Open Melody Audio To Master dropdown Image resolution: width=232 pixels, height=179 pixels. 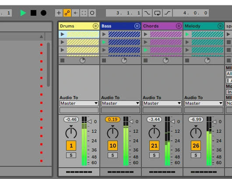point(204,103)
